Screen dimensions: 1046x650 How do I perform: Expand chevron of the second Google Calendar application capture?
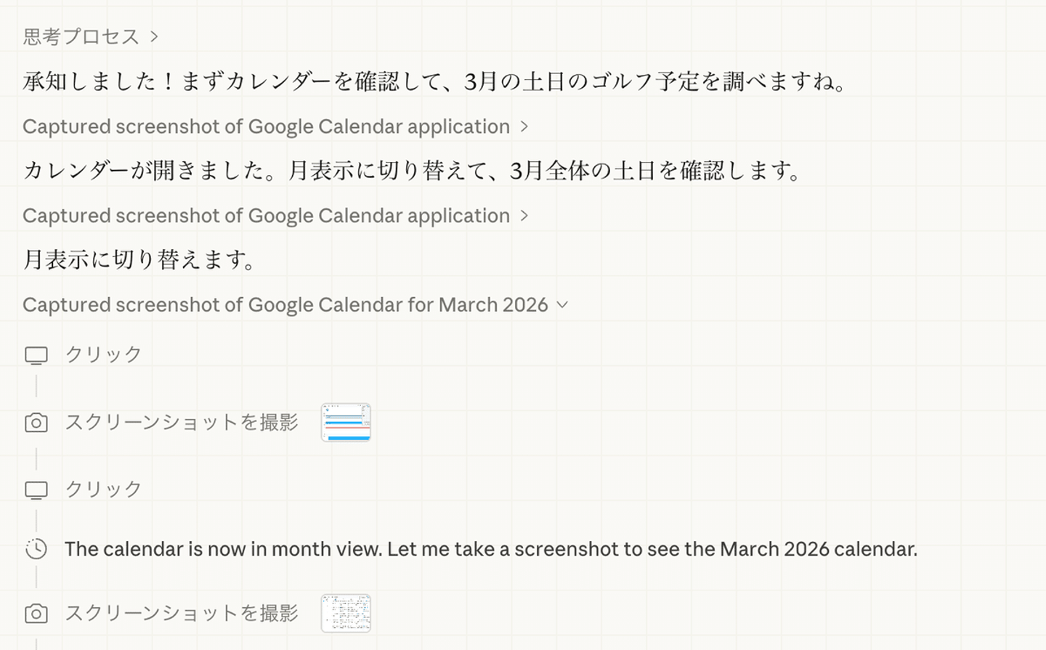(524, 216)
